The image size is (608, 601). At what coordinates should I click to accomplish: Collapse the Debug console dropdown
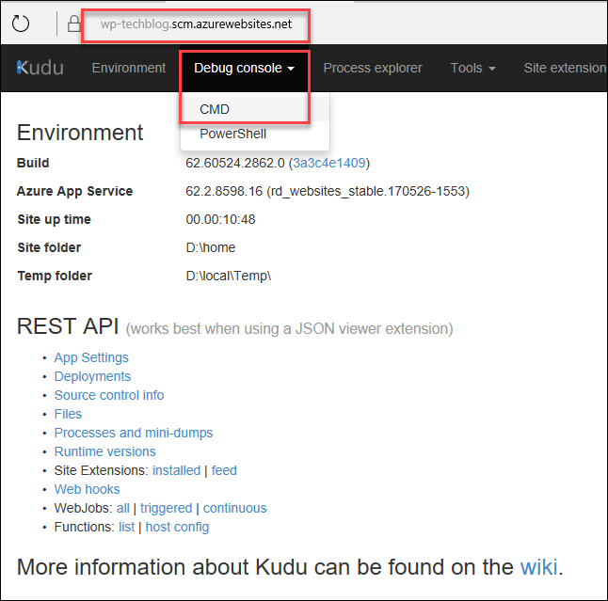tap(245, 68)
